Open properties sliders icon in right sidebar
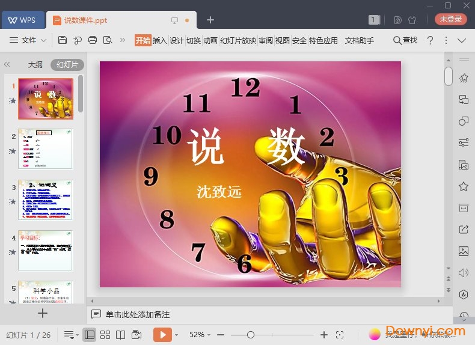The image size is (475, 345). (x=464, y=142)
